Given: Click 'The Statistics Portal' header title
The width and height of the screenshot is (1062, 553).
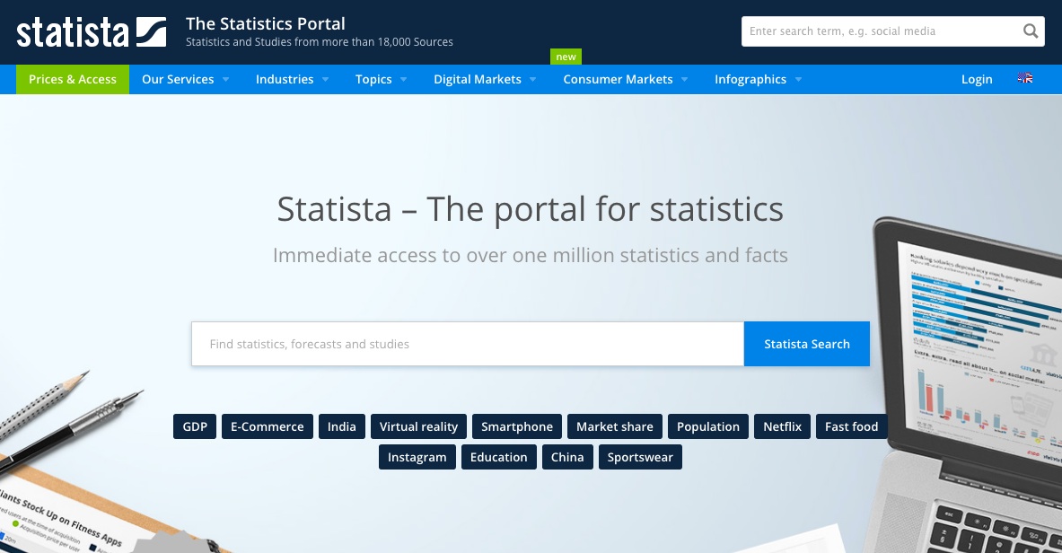Looking at the screenshot, I should (x=266, y=23).
